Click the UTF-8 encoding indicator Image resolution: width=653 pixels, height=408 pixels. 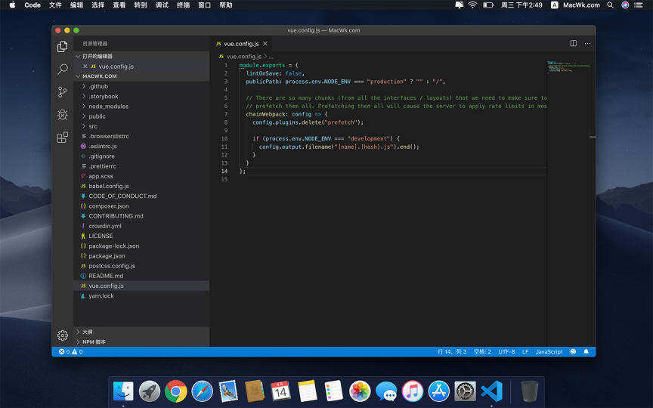pyautogui.click(x=506, y=352)
